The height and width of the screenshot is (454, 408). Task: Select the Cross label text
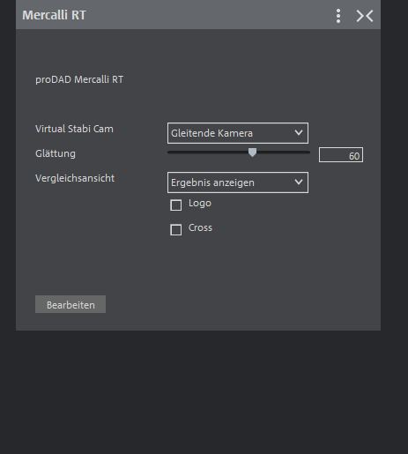pyautogui.click(x=200, y=227)
